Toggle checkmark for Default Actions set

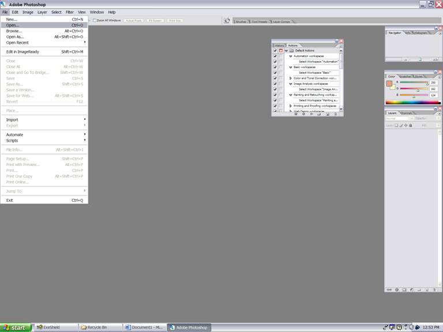(275, 51)
